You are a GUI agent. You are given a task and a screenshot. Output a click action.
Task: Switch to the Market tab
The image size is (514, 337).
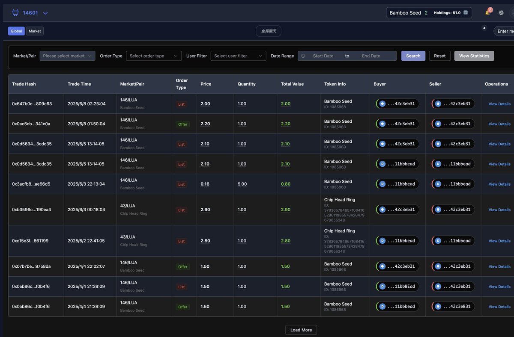click(x=34, y=31)
